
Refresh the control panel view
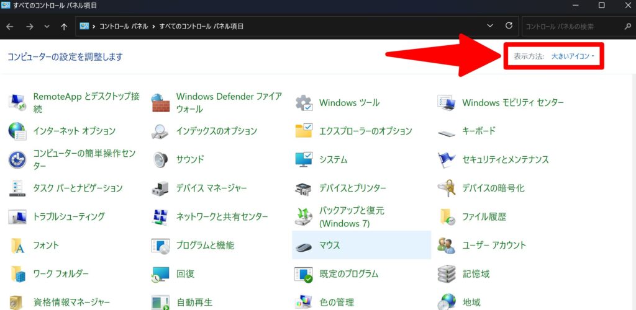[x=509, y=26]
